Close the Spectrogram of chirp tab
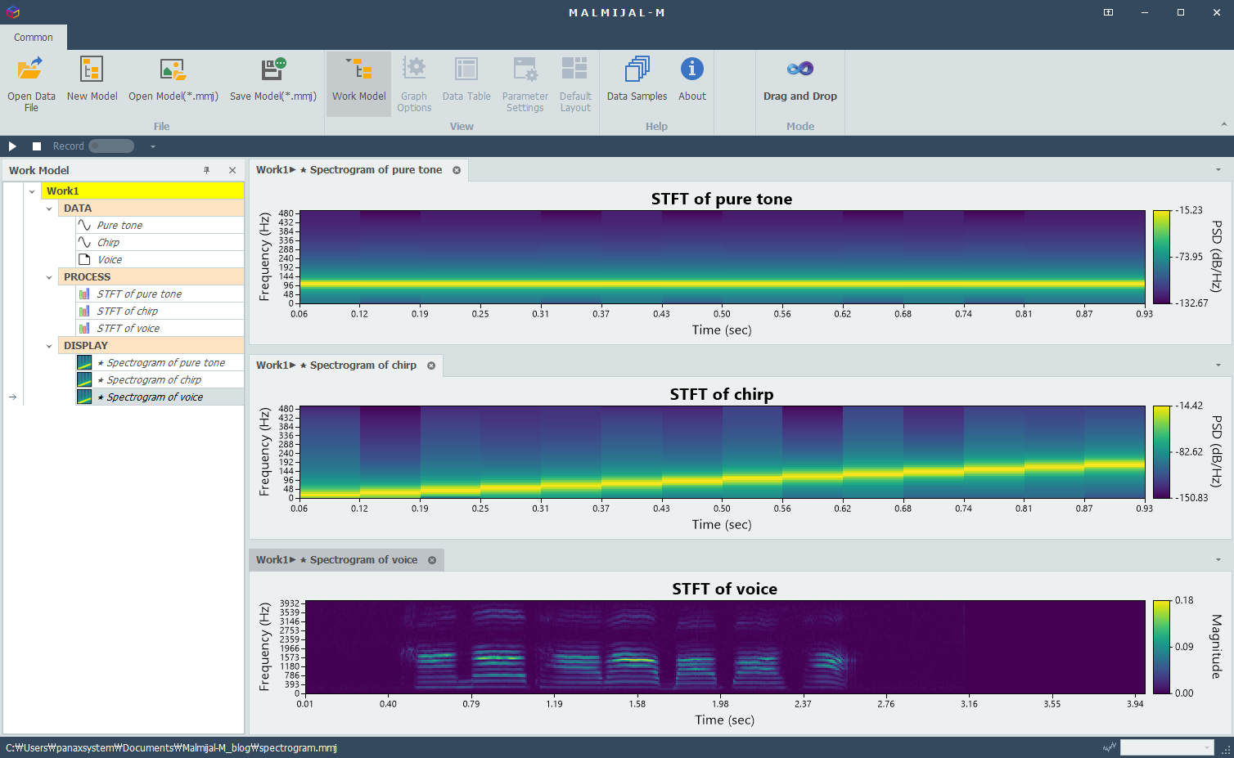 click(431, 366)
